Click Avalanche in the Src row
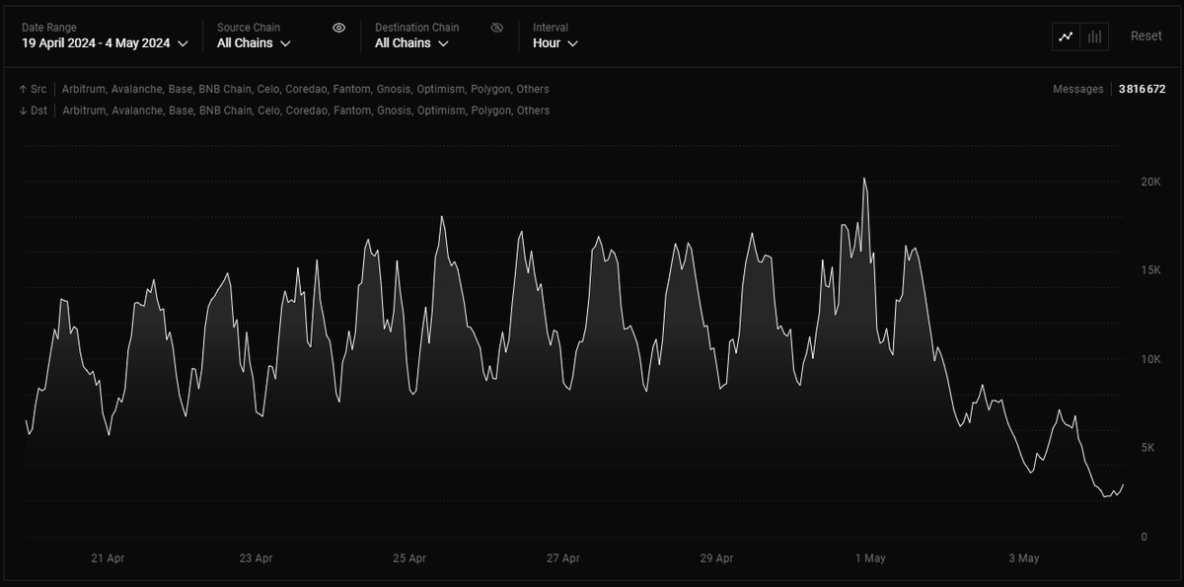Screen dimensions: 1184x587 click(x=137, y=89)
